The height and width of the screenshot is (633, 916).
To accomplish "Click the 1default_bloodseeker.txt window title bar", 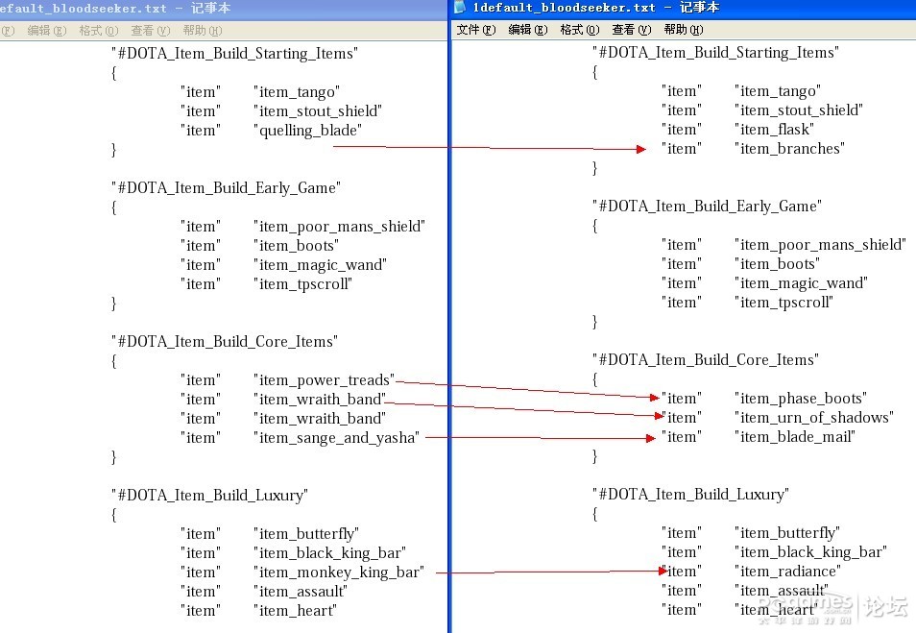I will [685, 8].
